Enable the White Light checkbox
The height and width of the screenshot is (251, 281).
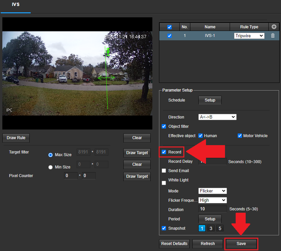[x=164, y=183]
